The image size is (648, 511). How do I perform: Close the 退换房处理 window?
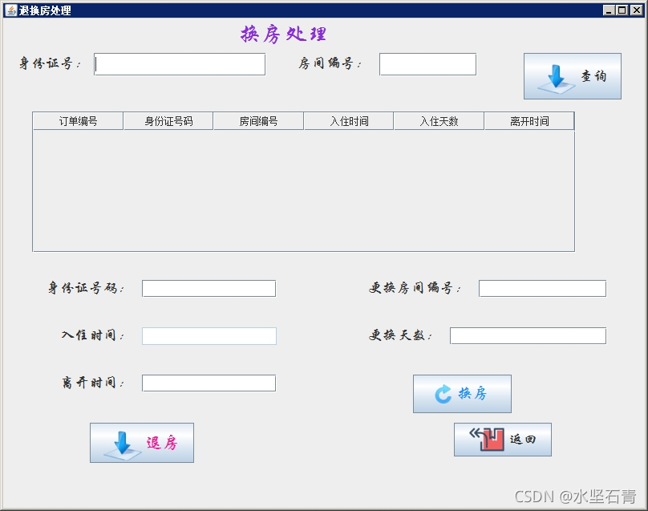[x=637, y=10]
